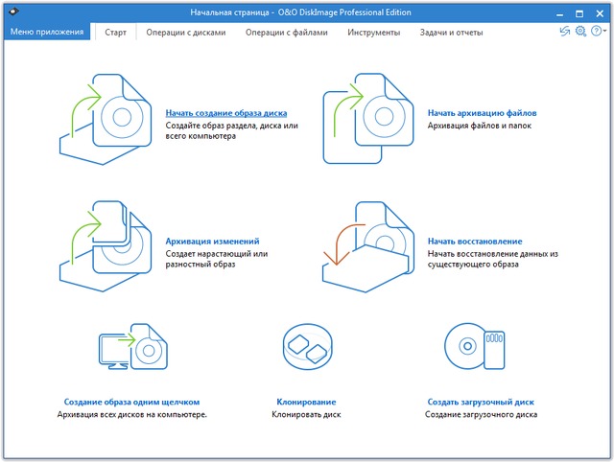Select the 'Задачи и отчеты' tab

pos(451,33)
